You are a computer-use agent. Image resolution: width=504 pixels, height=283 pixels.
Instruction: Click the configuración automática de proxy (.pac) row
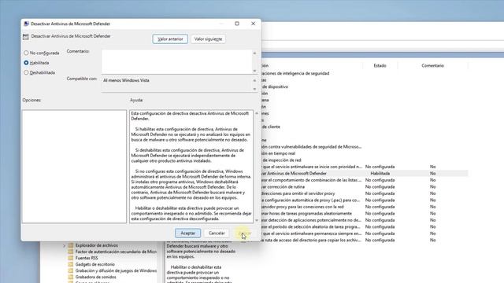click(365, 200)
